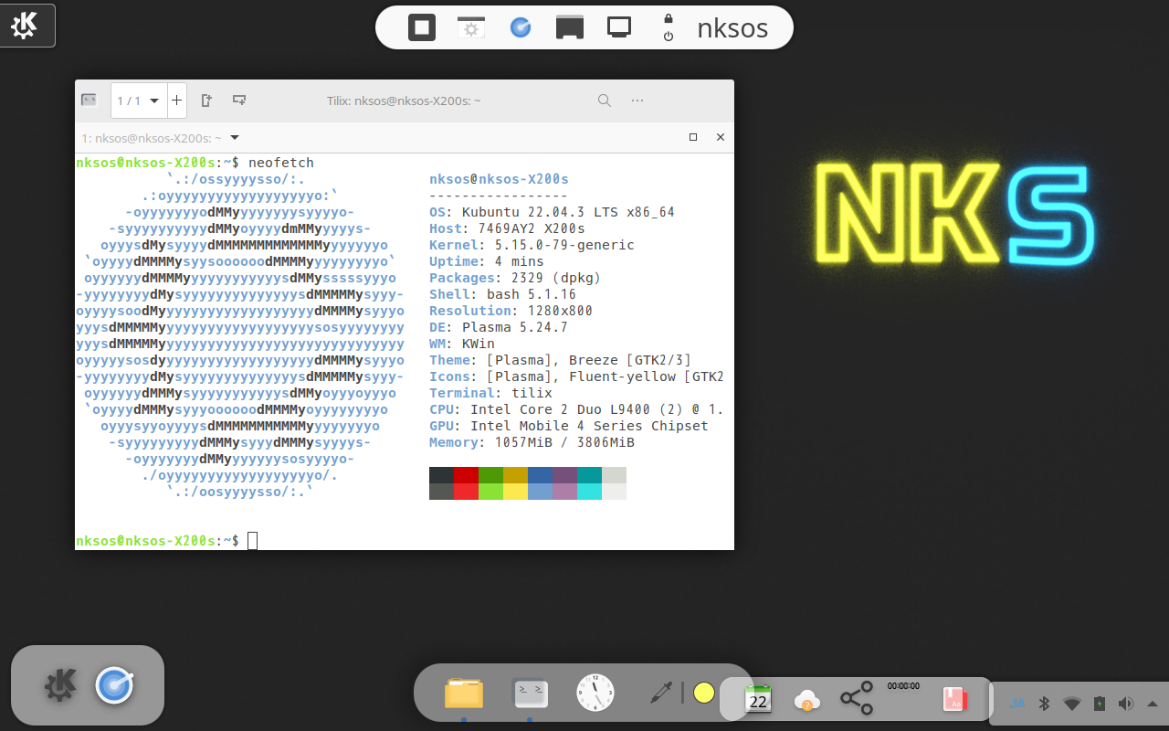Screen dimensions: 1169x731
Task: Open the file manager folder in the dock
Action: pos(464,694)
